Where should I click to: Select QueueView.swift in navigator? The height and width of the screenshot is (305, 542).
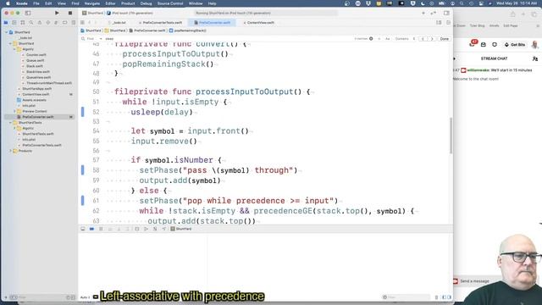tap(38, 77)
